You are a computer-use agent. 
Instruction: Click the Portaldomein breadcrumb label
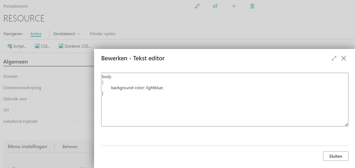16,6
